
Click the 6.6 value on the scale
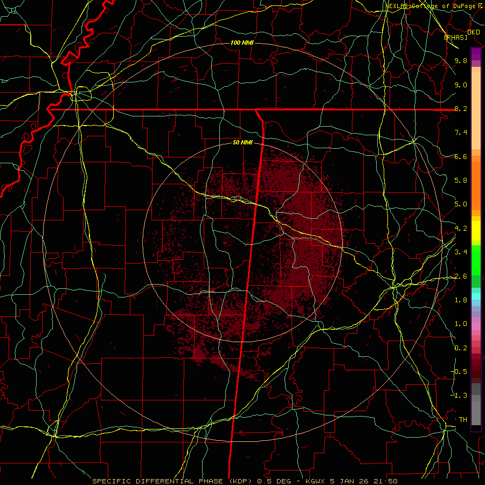tap(461, 157)
